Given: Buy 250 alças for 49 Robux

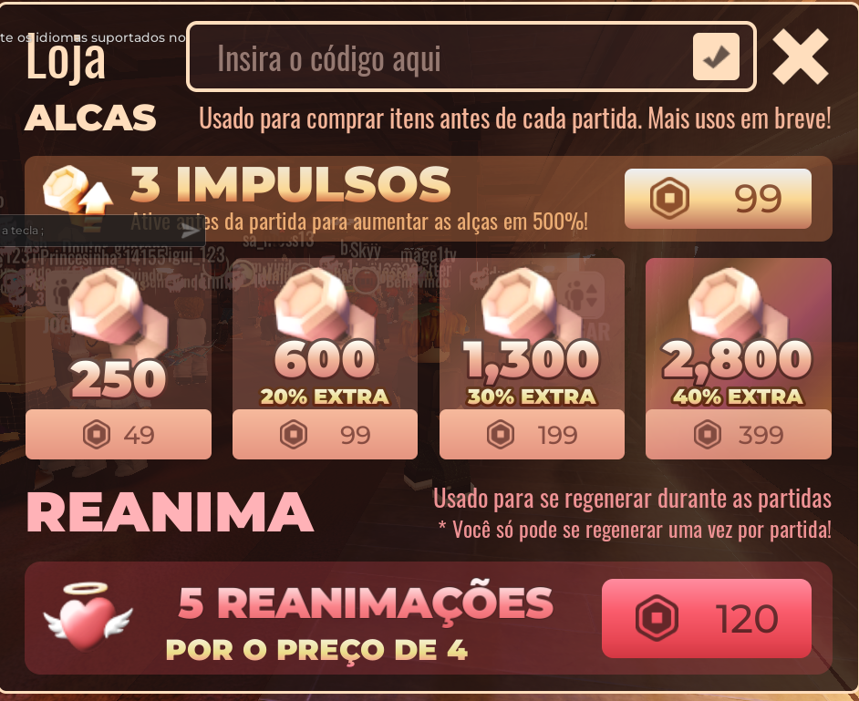Looking at the screenshot, I should coord(119,434).
